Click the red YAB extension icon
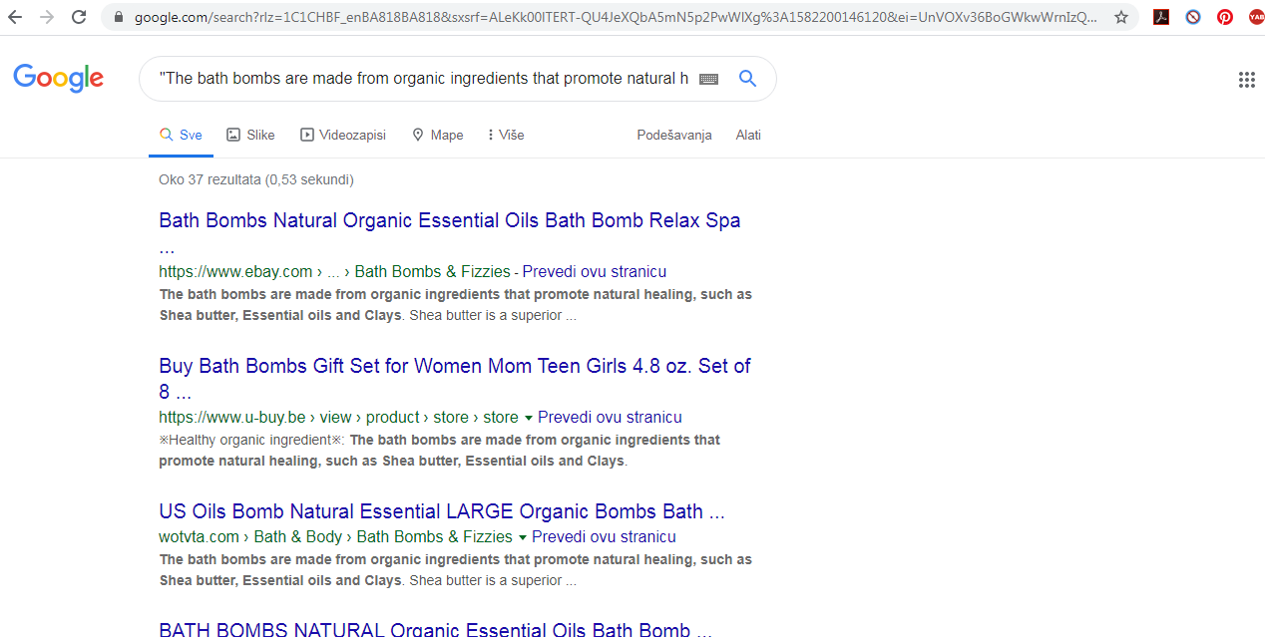 point(1256,17)
